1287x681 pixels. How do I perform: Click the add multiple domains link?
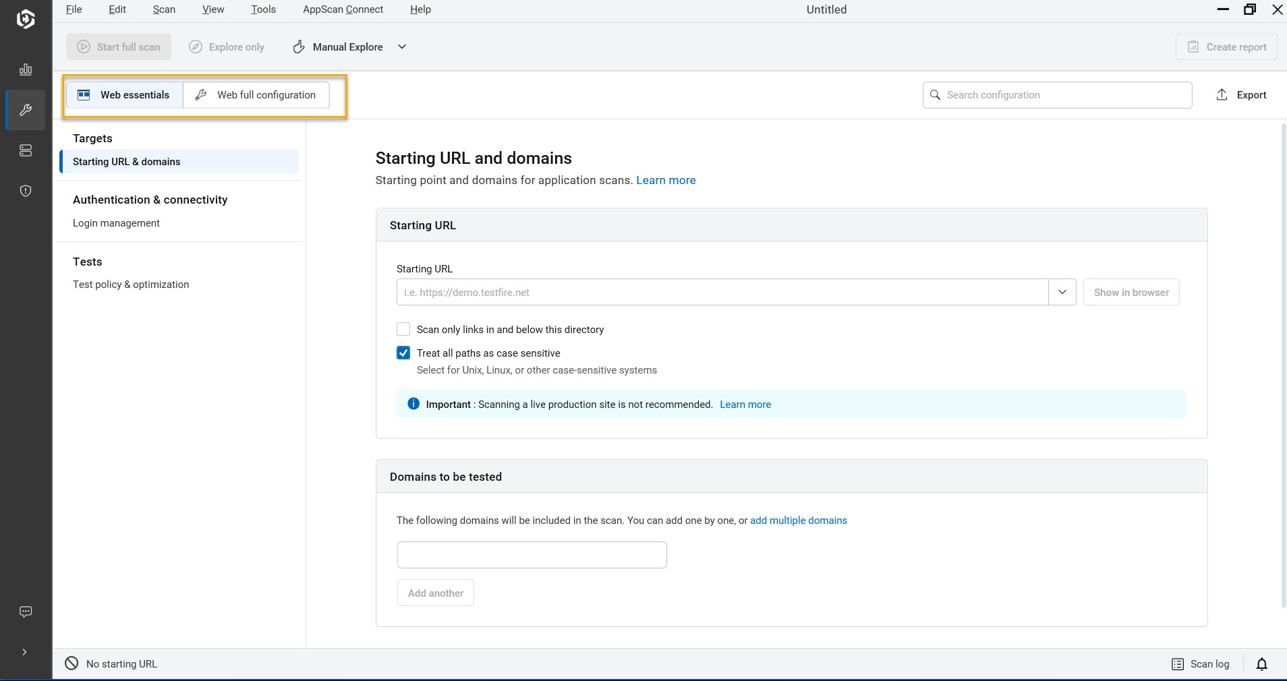(798, 521)
